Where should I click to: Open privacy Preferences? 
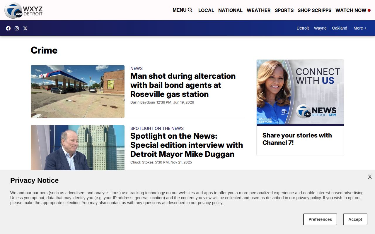click(x=320, y=219)
